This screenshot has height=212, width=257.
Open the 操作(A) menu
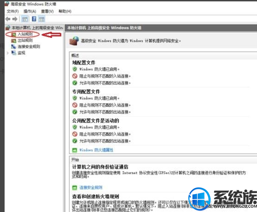[29, 12]
